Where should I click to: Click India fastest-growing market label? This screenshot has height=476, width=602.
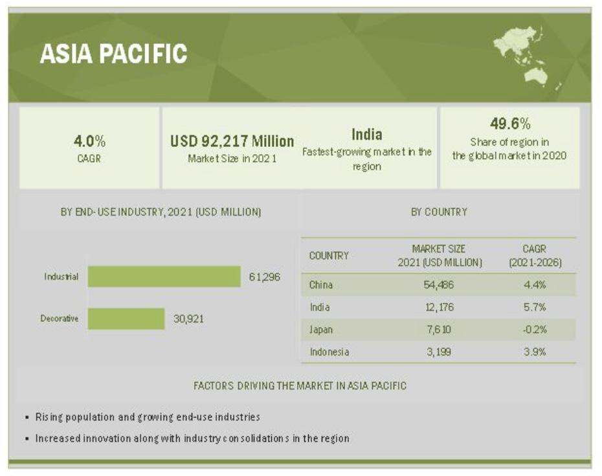pyautogui.click(x=366, y=150)
